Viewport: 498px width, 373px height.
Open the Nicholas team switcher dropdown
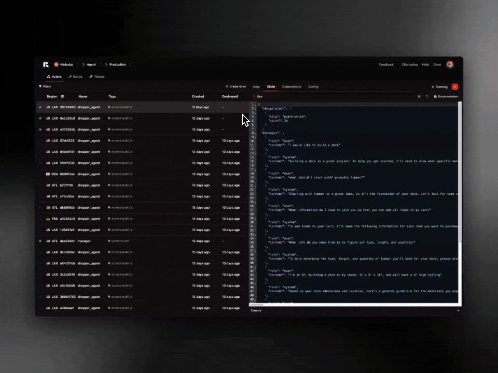pyautogui.click(x=77, y=65)
